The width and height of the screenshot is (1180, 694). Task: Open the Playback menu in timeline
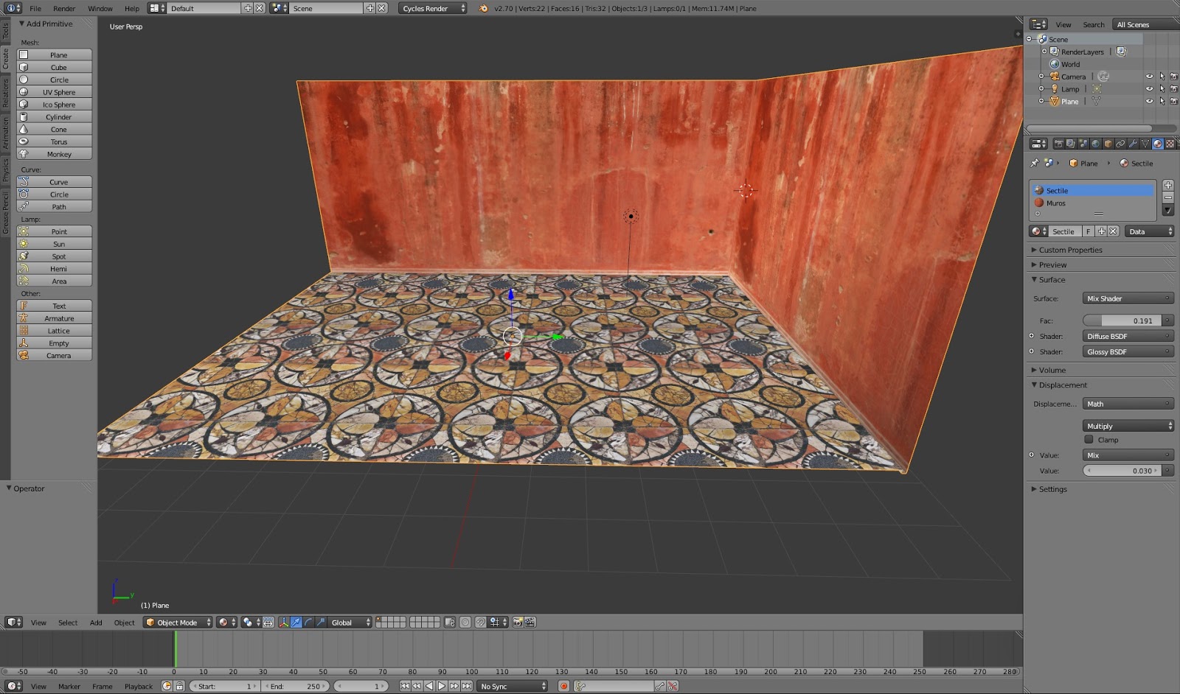click(x=138, y=686)
